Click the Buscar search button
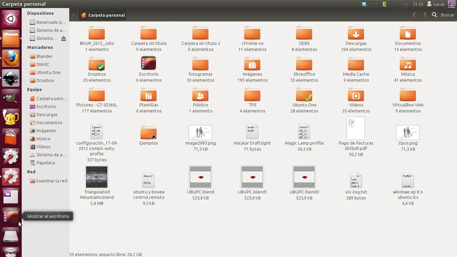Image resolution: width=457 pixels, height=257 pixels. [x=447, y=15]
